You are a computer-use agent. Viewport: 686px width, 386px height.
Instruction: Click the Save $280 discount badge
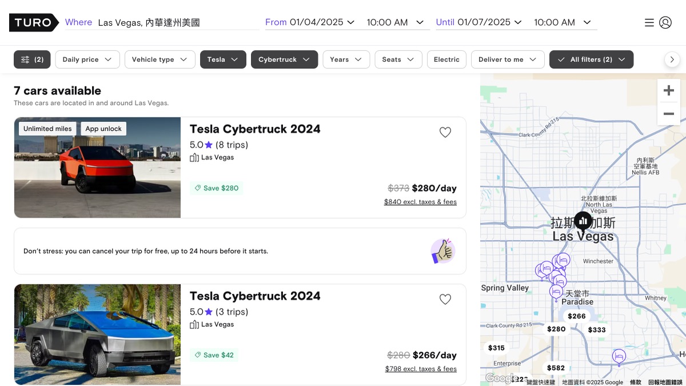click(217, 188)
